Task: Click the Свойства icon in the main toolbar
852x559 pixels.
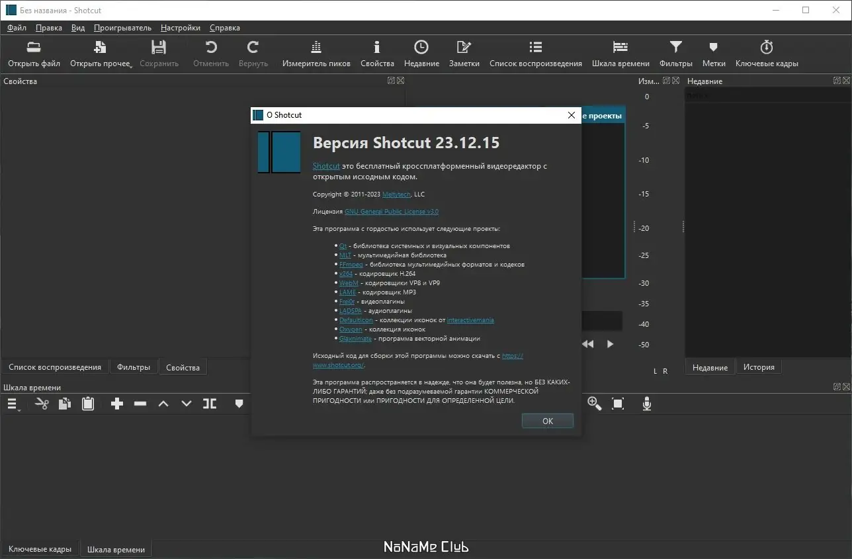Action: tap(377, 47)
